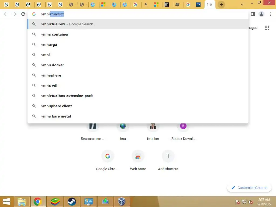
Task: Go back to previous page
Action: 6,14
